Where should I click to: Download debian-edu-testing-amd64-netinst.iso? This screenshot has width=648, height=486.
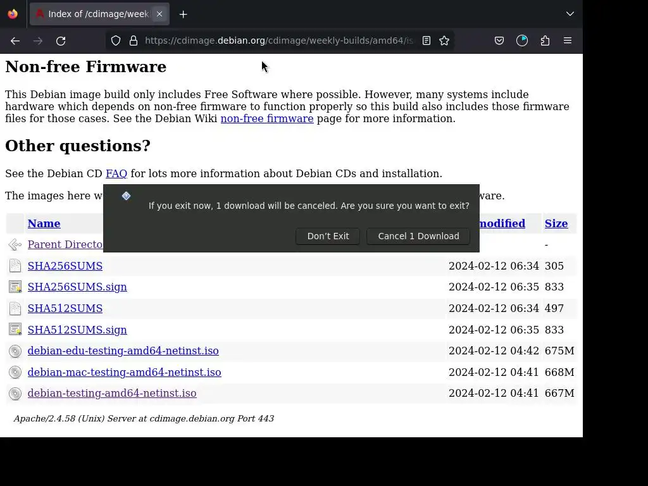[123, 351]
